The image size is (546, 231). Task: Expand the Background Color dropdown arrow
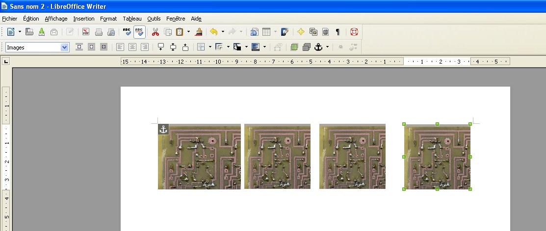264,47
